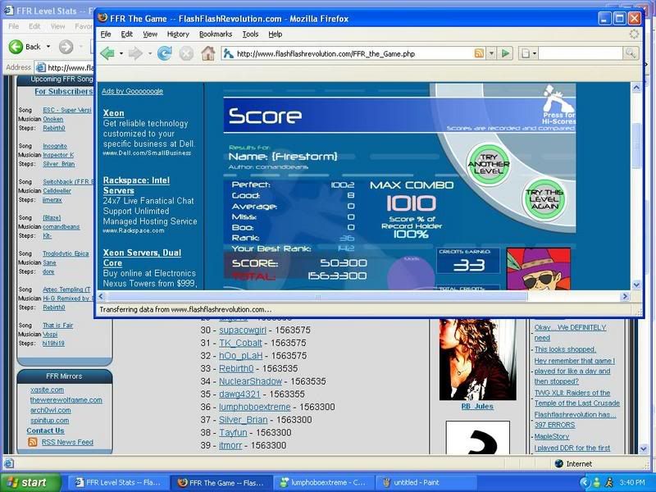The height and width of the screenshot is (492, 656).
Task: Click the Firefox reload page icon
Action: (164, 53)
